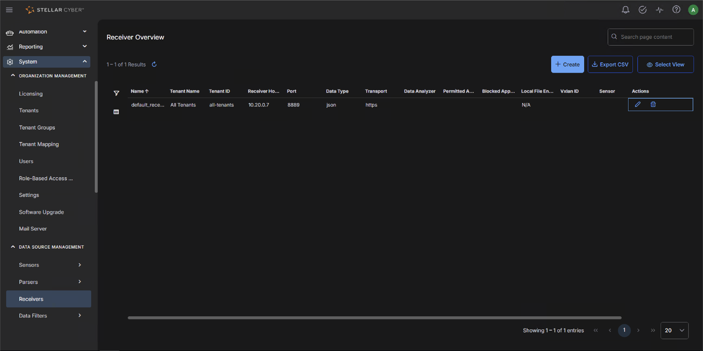Select page 1 in pagination

624,330
